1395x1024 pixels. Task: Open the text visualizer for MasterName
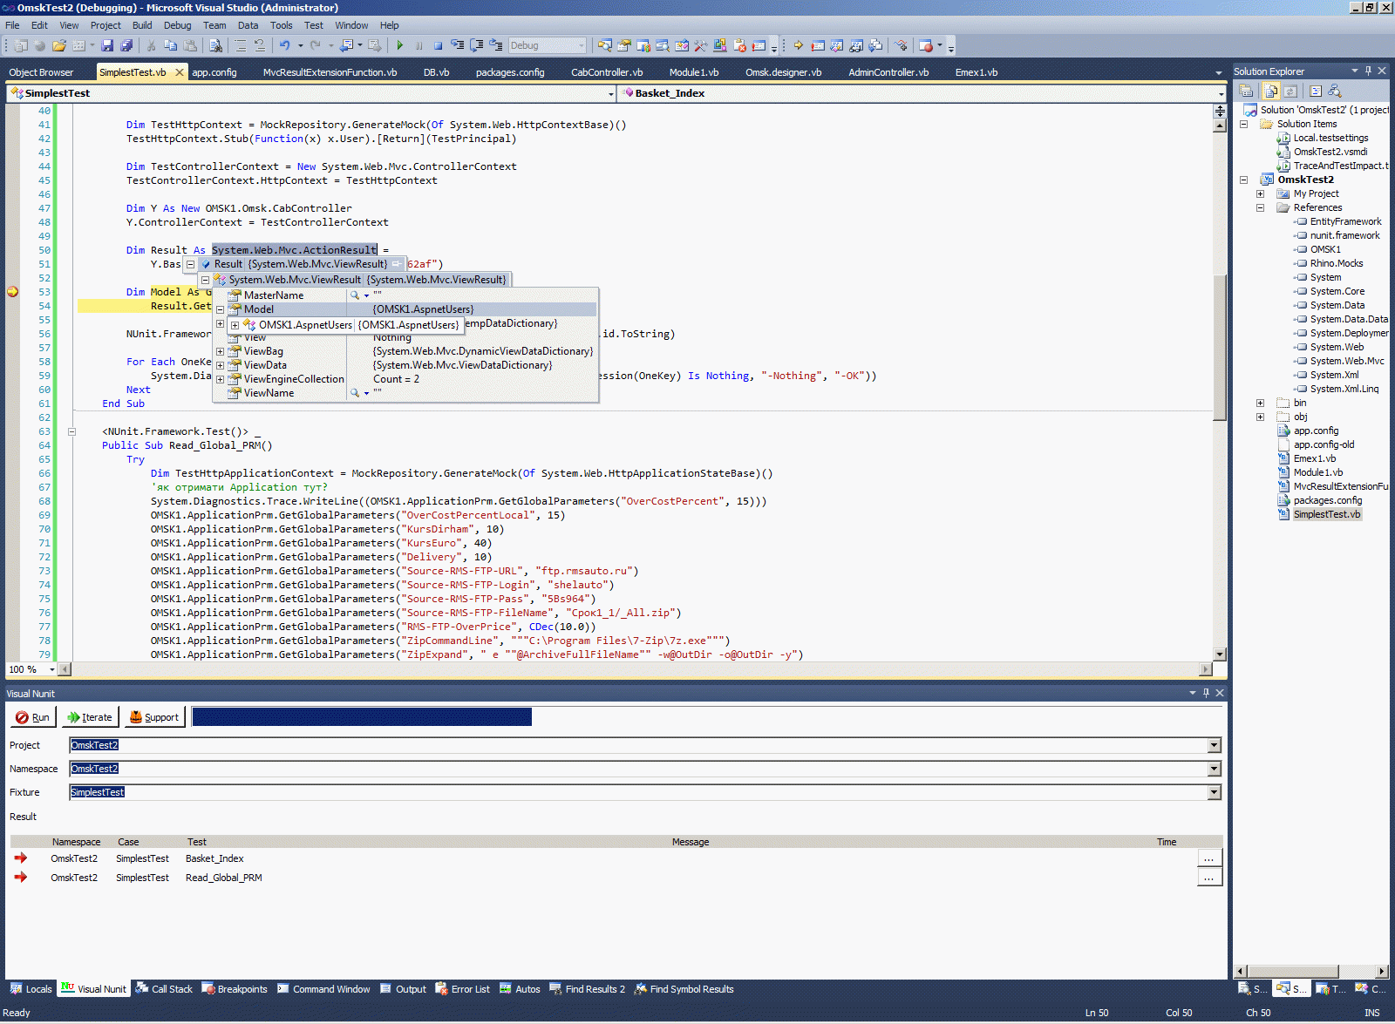pyautogui.click(x=355, y=295)
